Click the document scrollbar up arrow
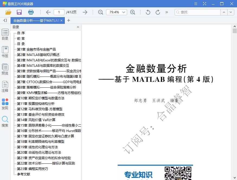Viewport: 237px width, 180px height. 235,26
